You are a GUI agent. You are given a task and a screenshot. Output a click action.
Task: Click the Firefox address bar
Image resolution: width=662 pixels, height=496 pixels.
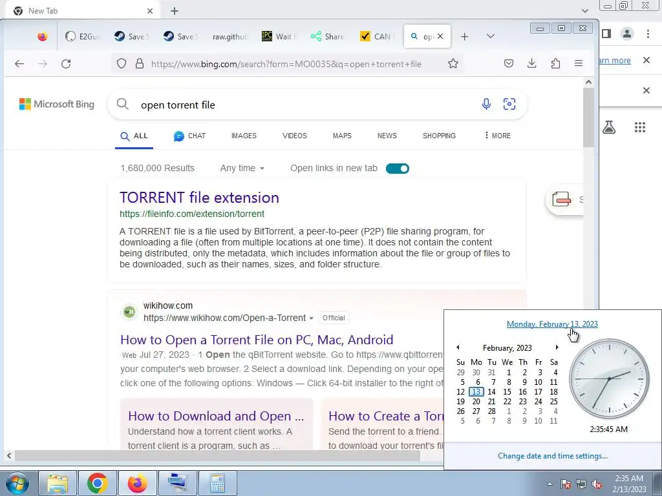[x=286, y=64]
